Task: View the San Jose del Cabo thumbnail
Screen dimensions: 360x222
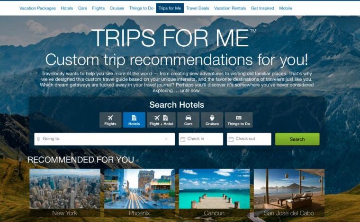Action: click(x=289, y=193)
